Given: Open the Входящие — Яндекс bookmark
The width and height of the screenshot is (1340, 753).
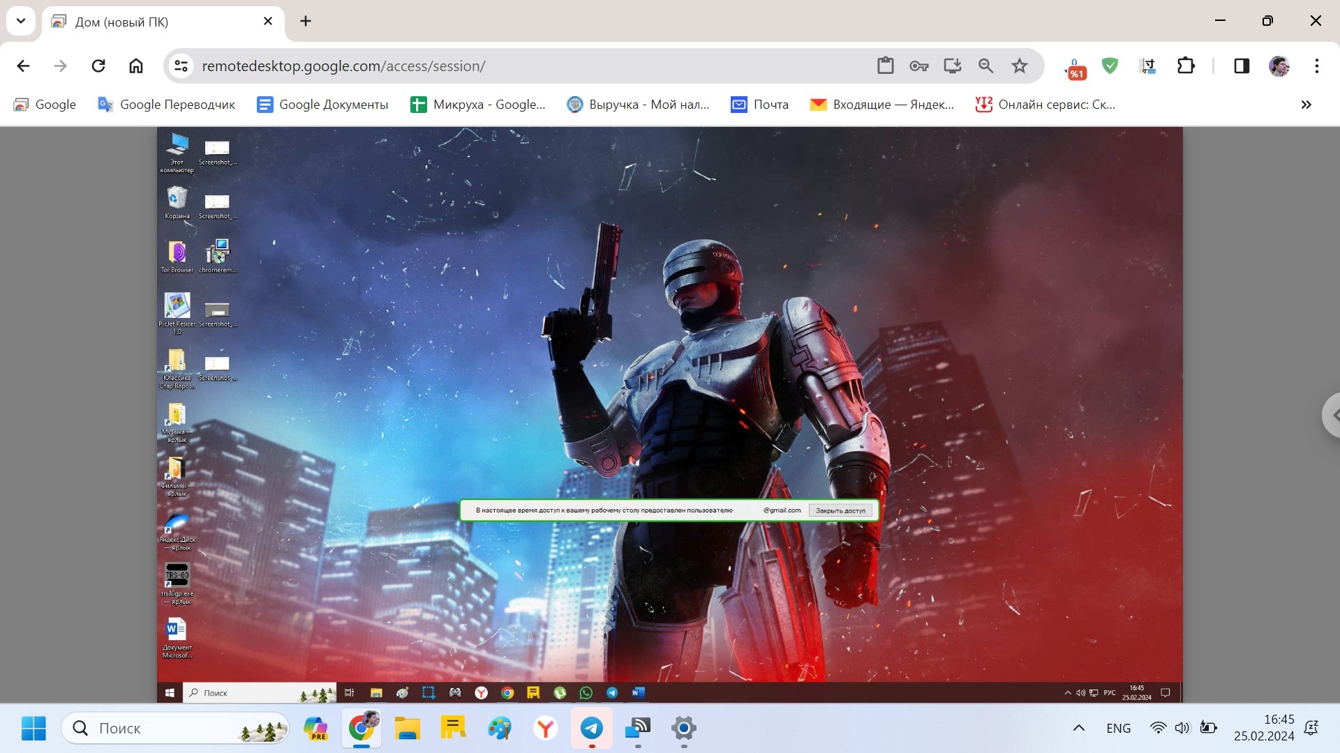Looking at the screenshot, I should [x=882, y=105].
